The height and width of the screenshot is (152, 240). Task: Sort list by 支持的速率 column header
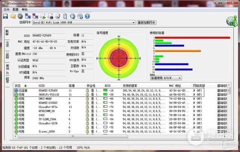pyautogui.click(x=130, y=86)
